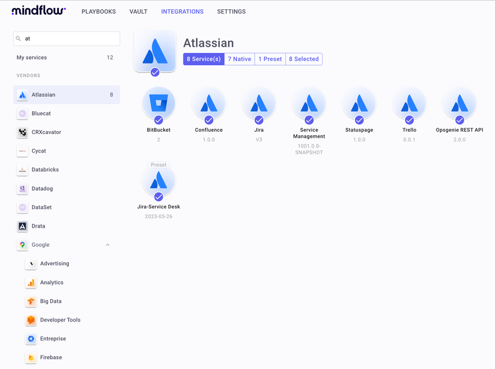This screenshot has width=495, height=369.
Task: Toggle the Service Management checkmark badge
Action: click(309, 120)
